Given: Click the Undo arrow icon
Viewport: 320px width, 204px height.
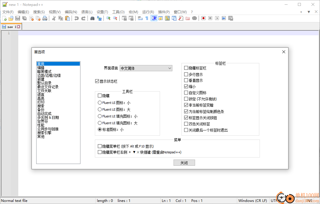Looking at the screenshot, I should coord(77,18).
